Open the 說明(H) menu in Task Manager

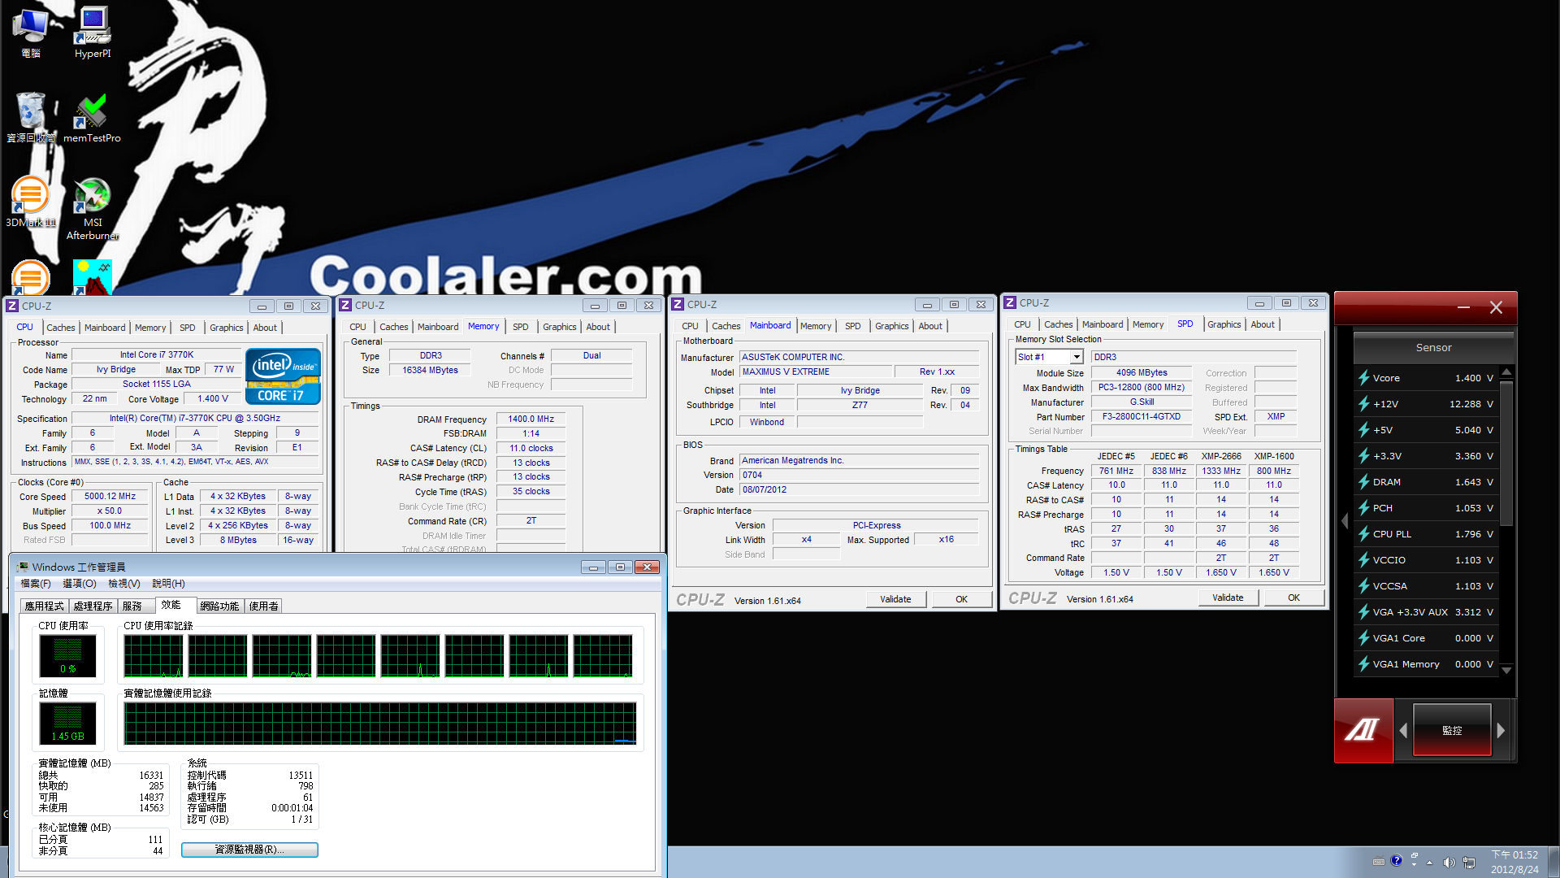click(x=168, y=584)
